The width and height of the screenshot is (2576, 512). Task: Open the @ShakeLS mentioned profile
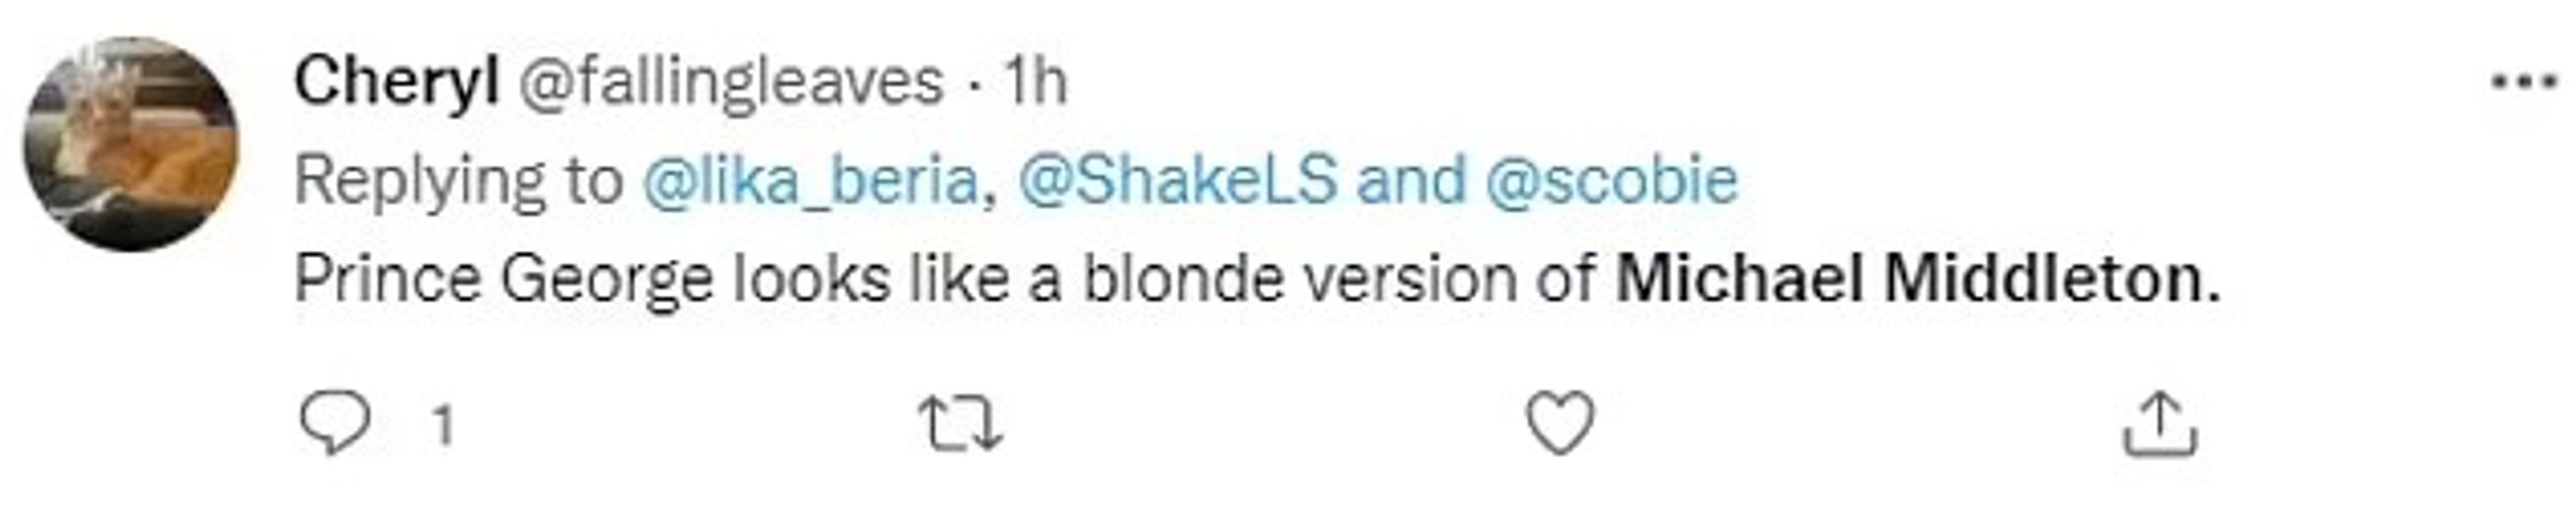1177,182
